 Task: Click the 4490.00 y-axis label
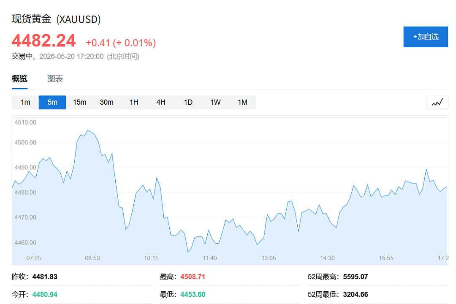26,168
